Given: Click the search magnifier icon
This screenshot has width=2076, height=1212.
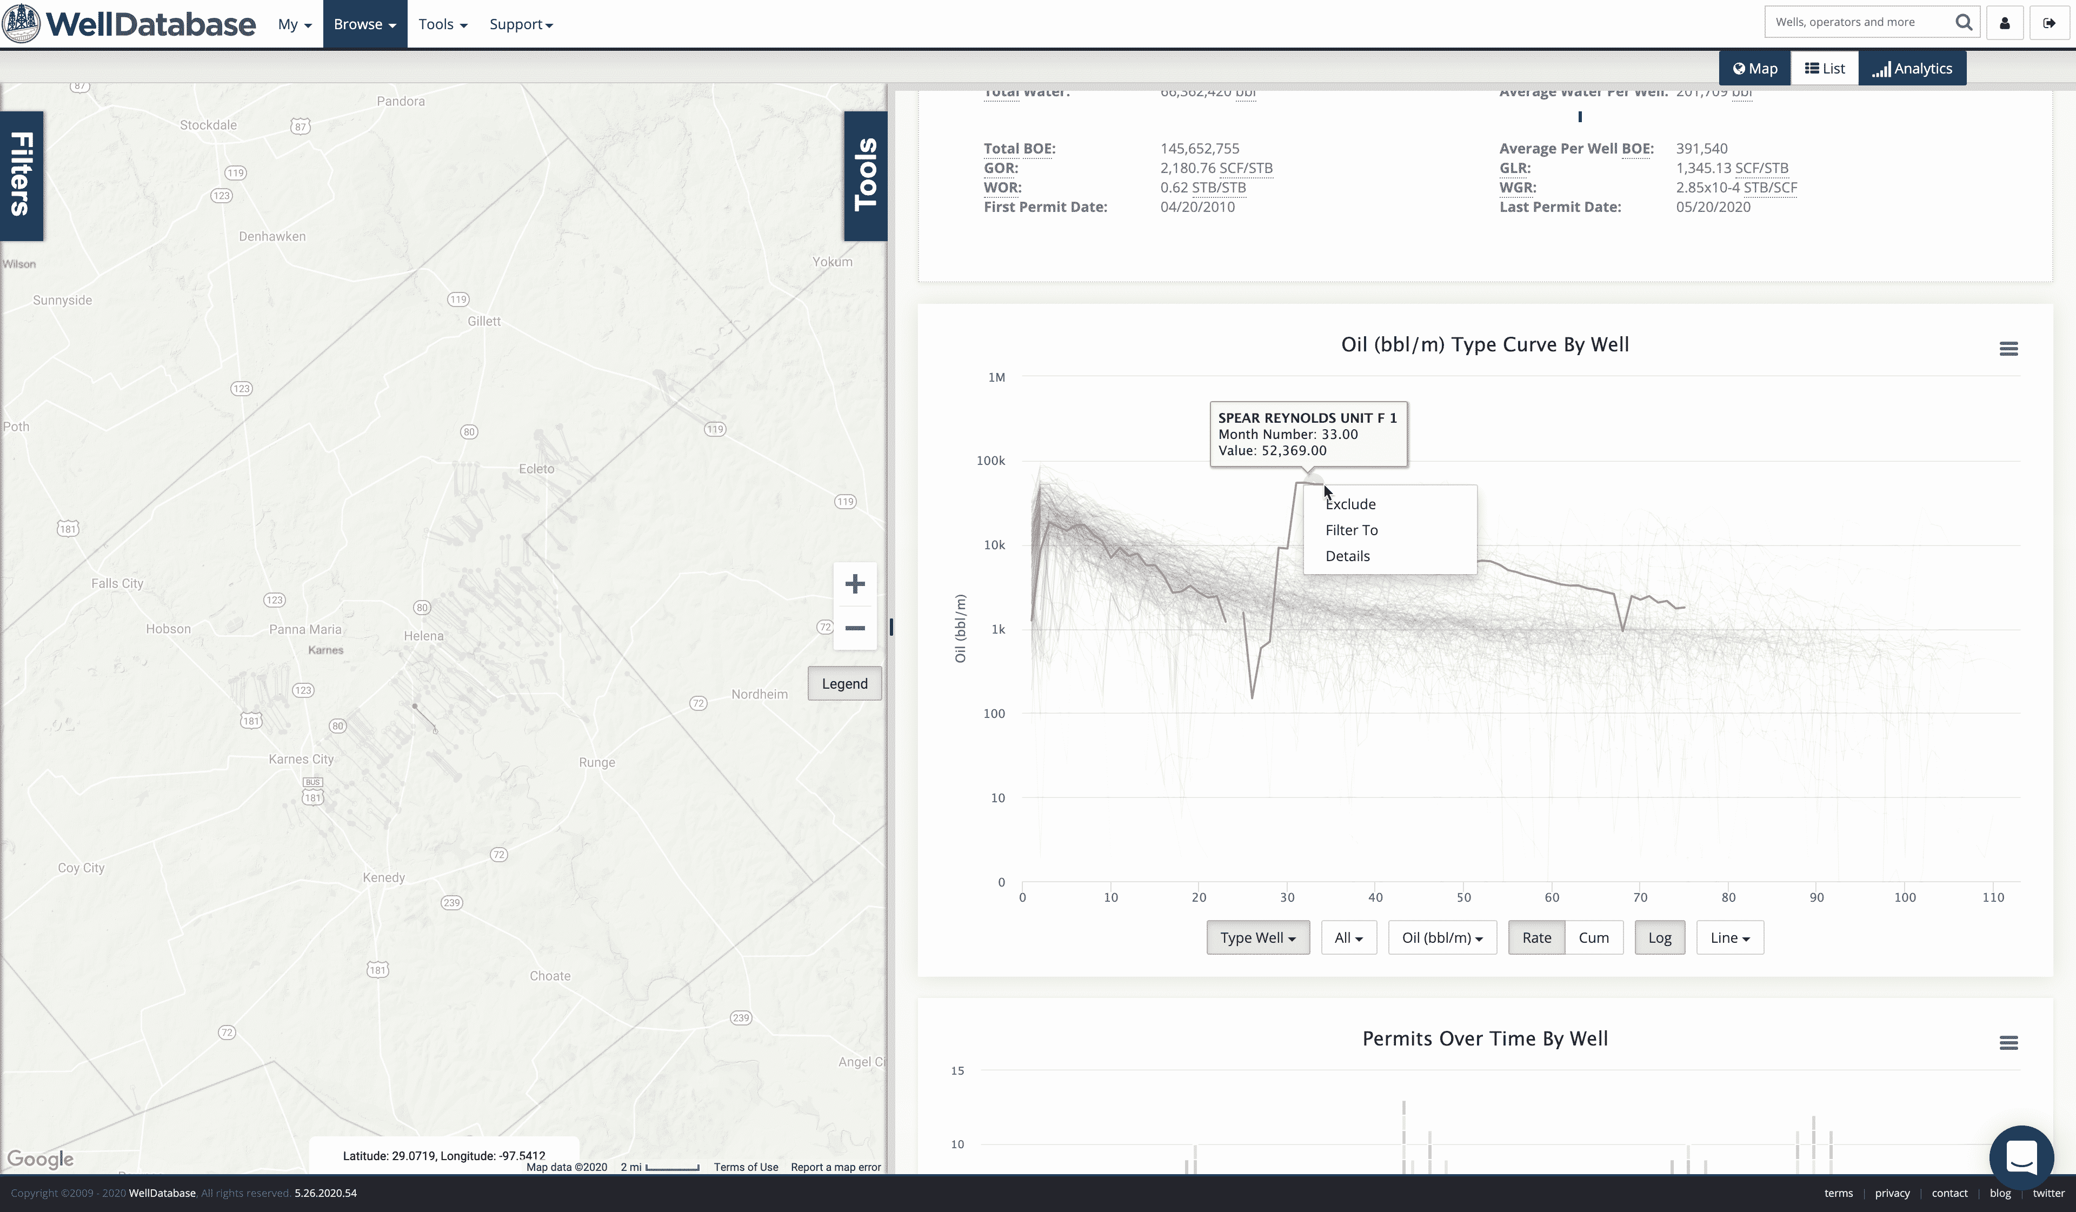Looking at the screenshot, I should pos(1963,22).
